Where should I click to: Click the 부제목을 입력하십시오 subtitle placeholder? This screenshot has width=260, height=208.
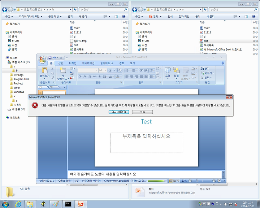coord(147,143)
